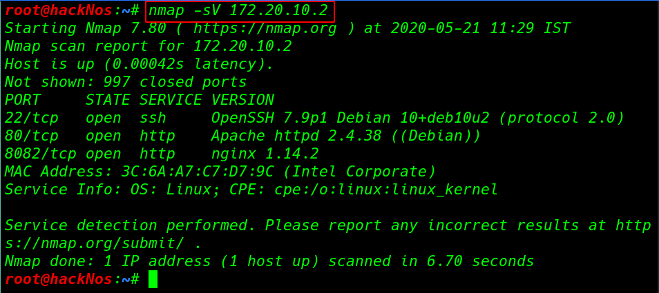Click the SERVICE column header
The image size is (659, 293).
pos(171,100)
